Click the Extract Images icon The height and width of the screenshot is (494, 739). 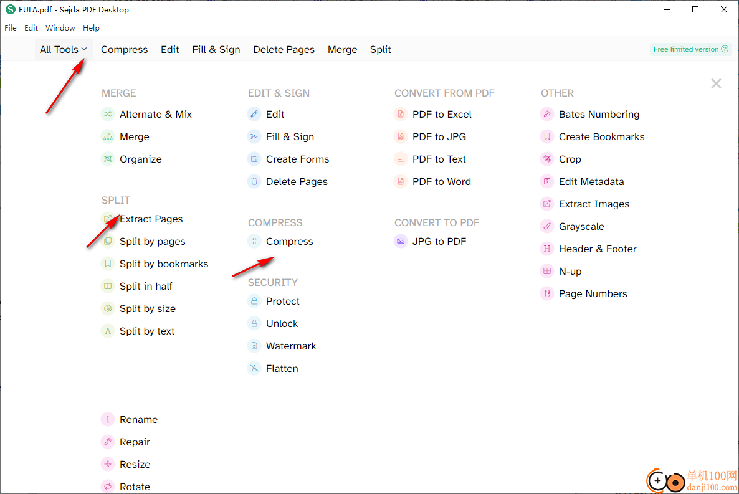point(547,204)
